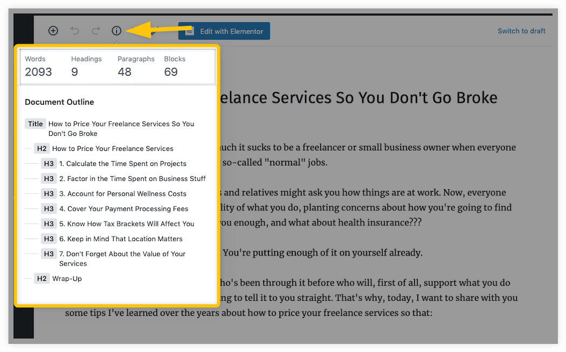Screen dimensions: 566x352
Task: Open the content structure info icon
Action: point(116,31)
